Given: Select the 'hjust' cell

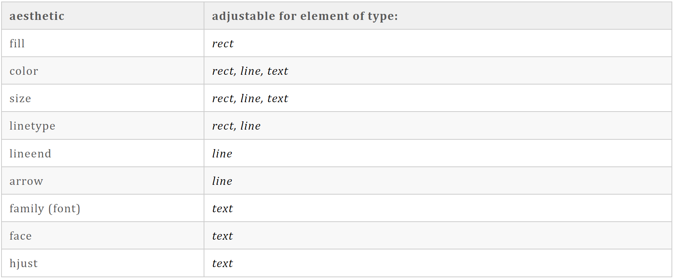Looking at the screenshot, I should pyautogui.click(x=103, y=263).
